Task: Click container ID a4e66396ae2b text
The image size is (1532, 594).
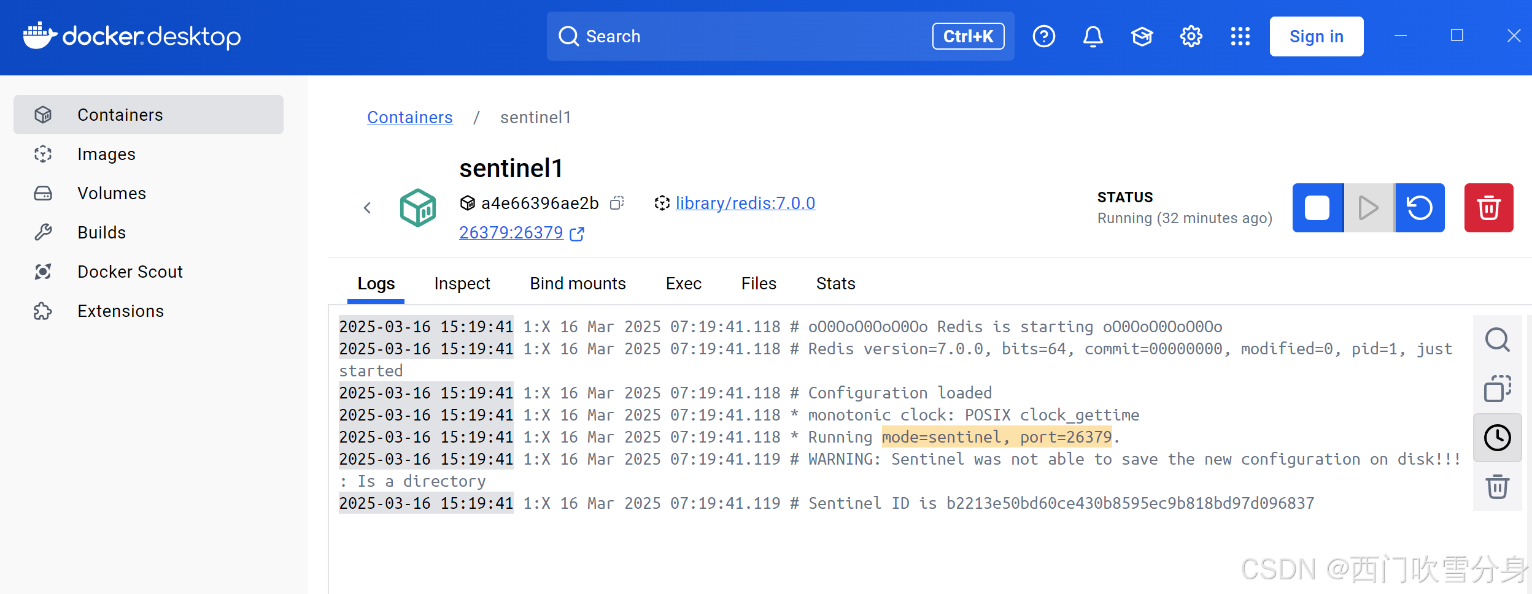Action: tap(540, 203)
